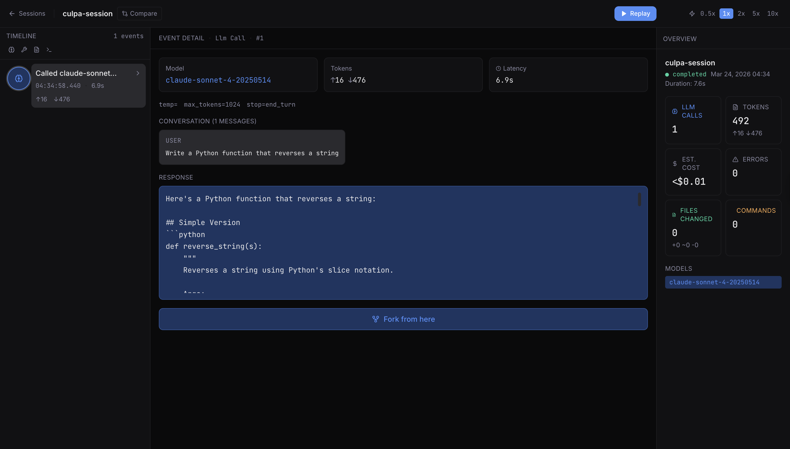Click the brain filter icon in the timeline
The width and height of the screenshot is (790, 449).
click(11, 50)
